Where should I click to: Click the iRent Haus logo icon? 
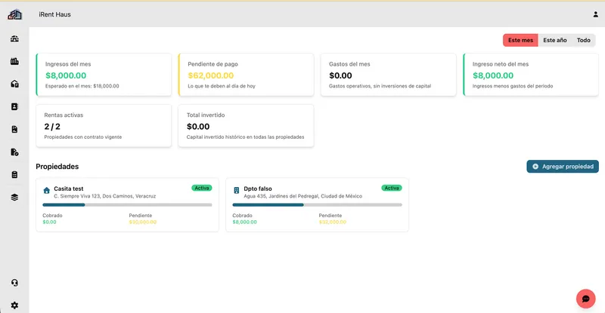click(14, 14)
